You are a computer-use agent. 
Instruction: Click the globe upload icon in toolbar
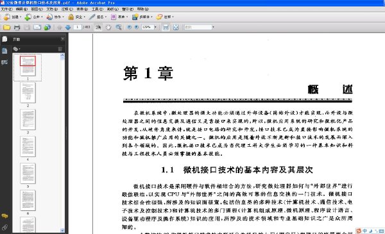point(47,27)
